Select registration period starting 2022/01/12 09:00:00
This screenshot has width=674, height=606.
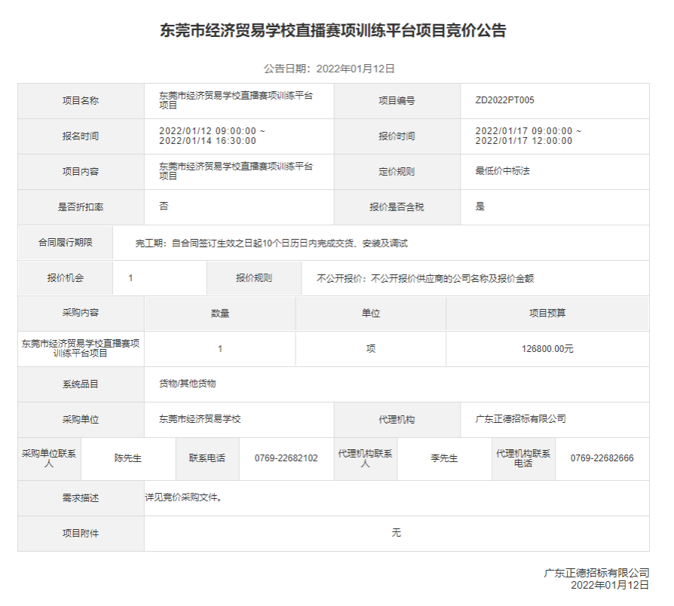point(212,136)
